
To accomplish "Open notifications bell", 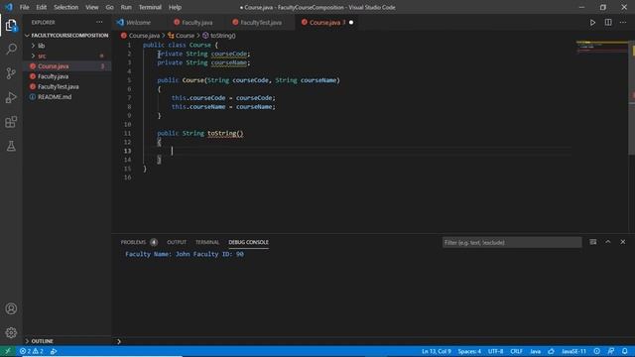I will point(625,351).
